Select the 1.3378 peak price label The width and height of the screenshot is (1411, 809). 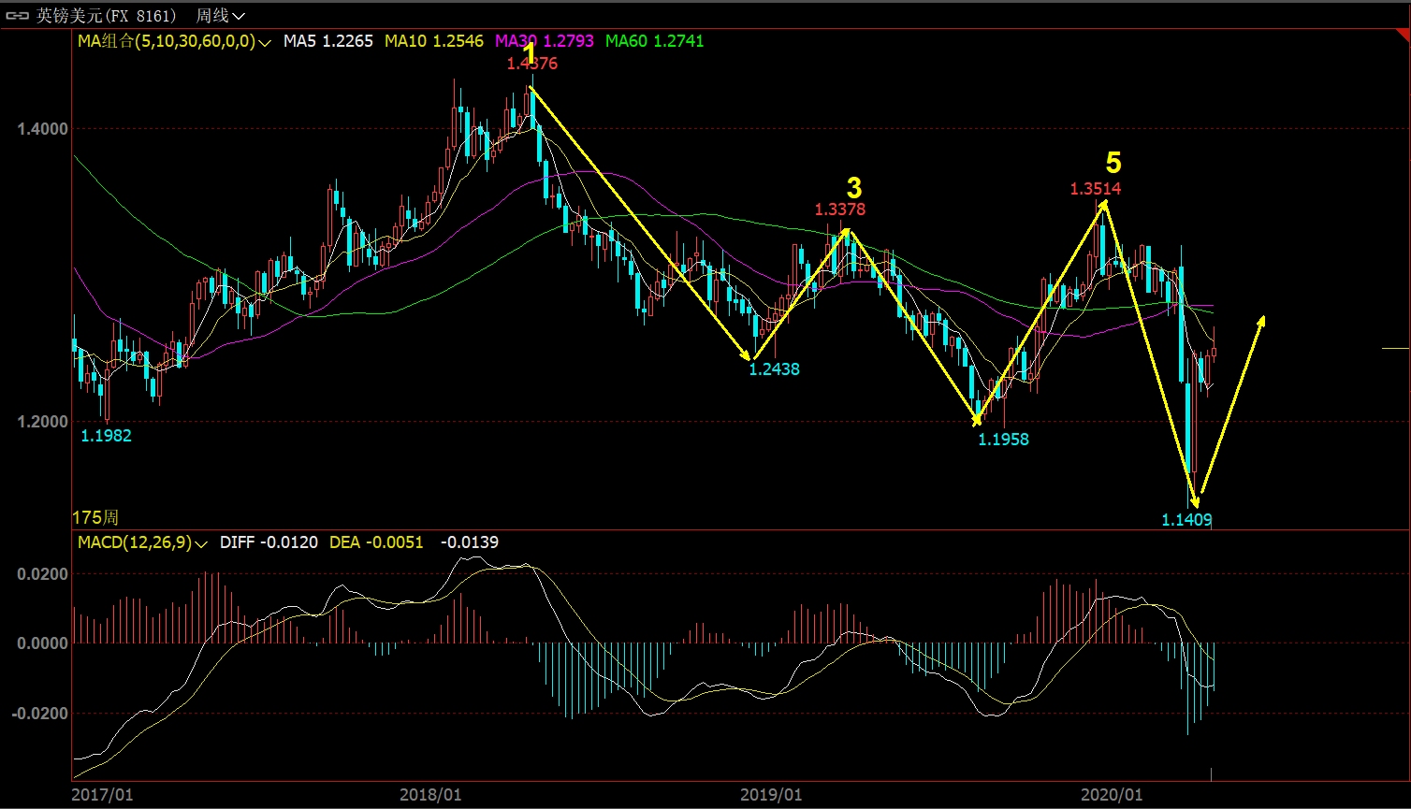click(x=840, y=209)
